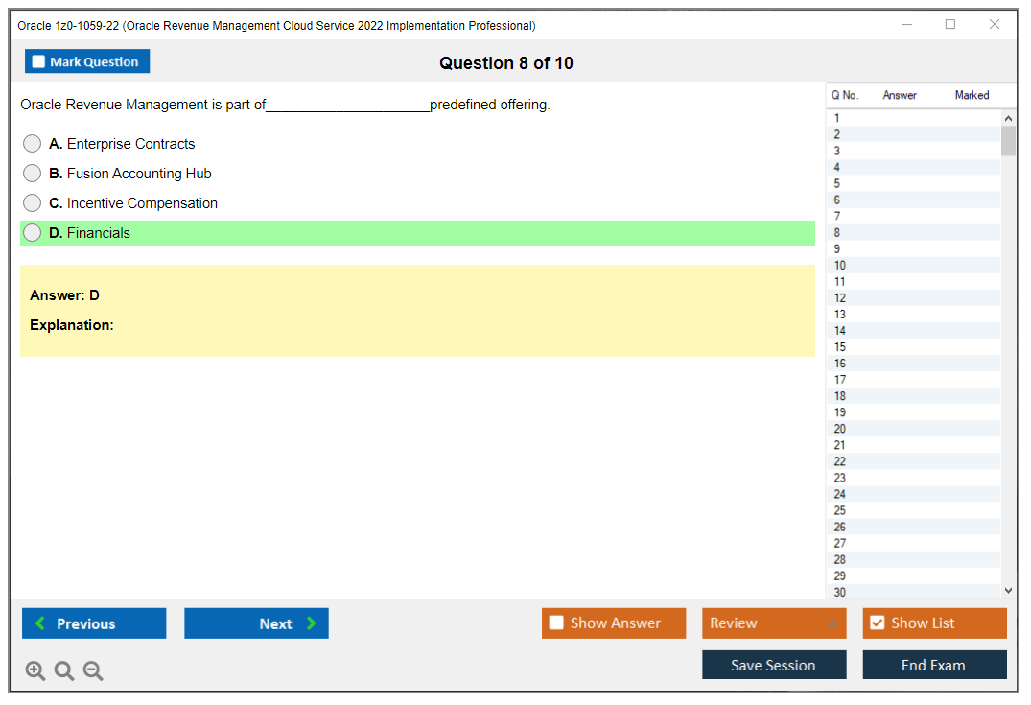This screenshot has height=705, width=1031.
Task: Select option B Fusion Accounting Hub
Action: [33, 174]
